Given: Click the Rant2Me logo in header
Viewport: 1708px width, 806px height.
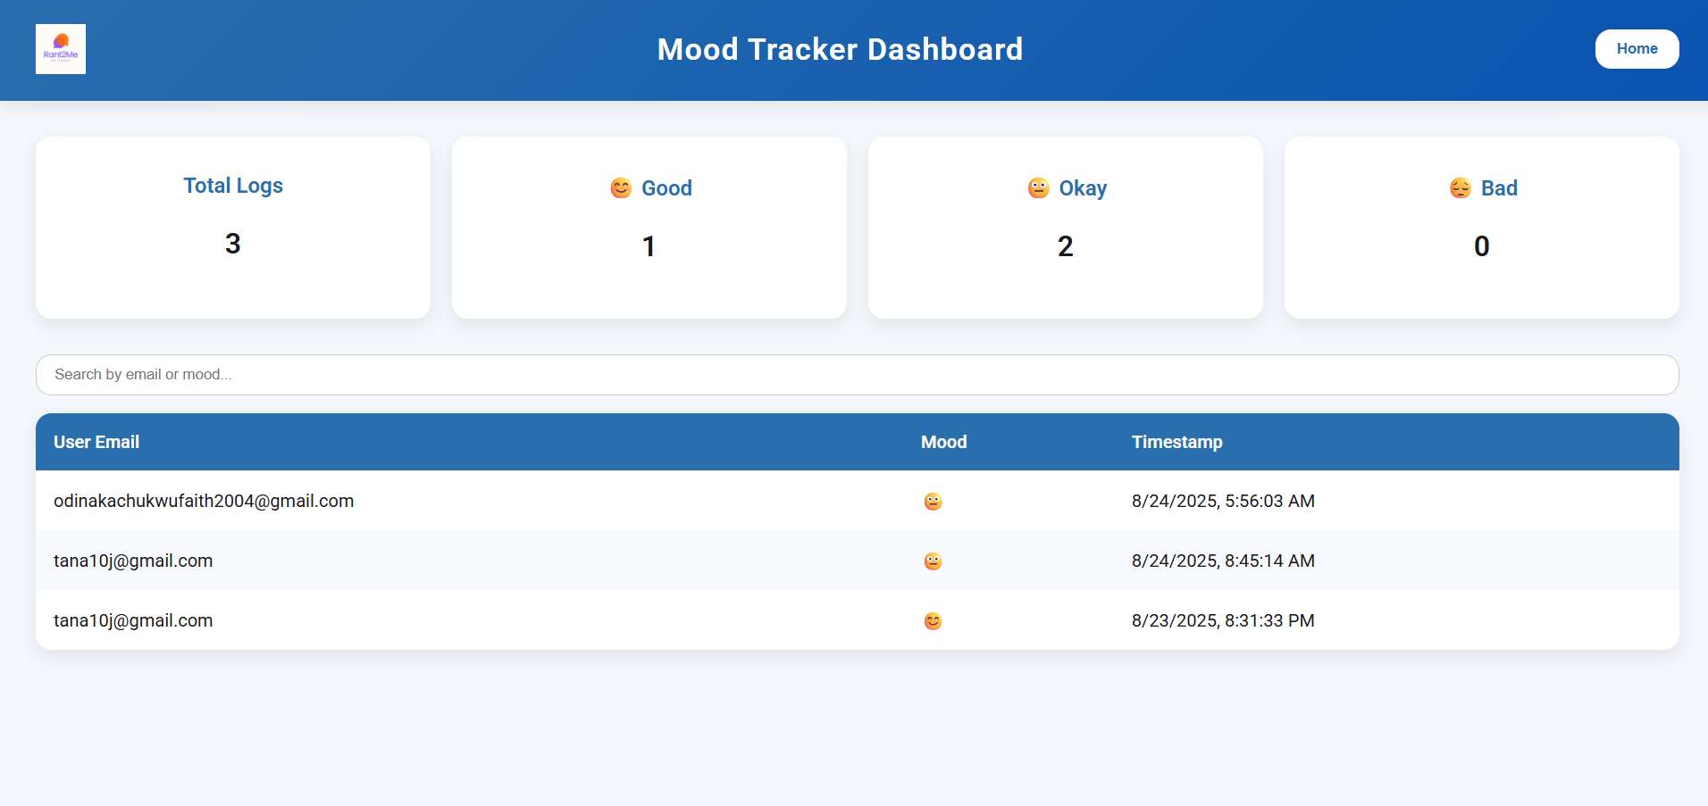Looking at the screenshot, I should [61, 49].
